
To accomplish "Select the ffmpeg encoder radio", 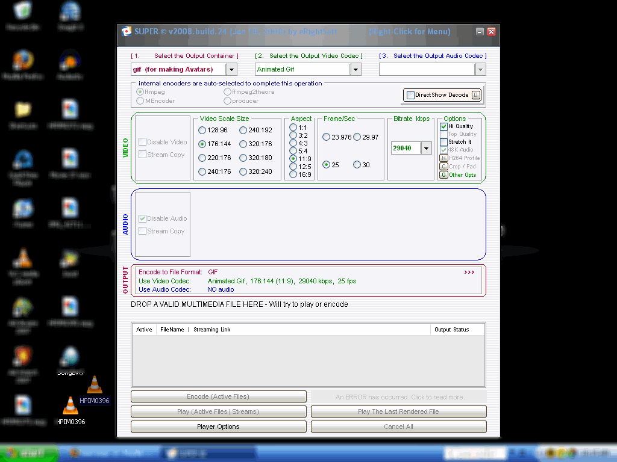I will pos(140,92).
